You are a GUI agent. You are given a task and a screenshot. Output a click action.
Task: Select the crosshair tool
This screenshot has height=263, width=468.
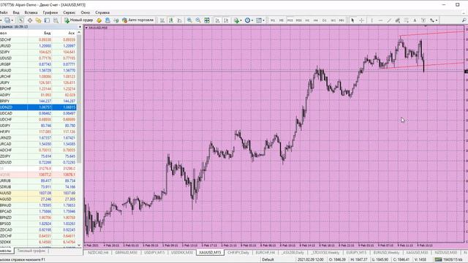(361, 20)
